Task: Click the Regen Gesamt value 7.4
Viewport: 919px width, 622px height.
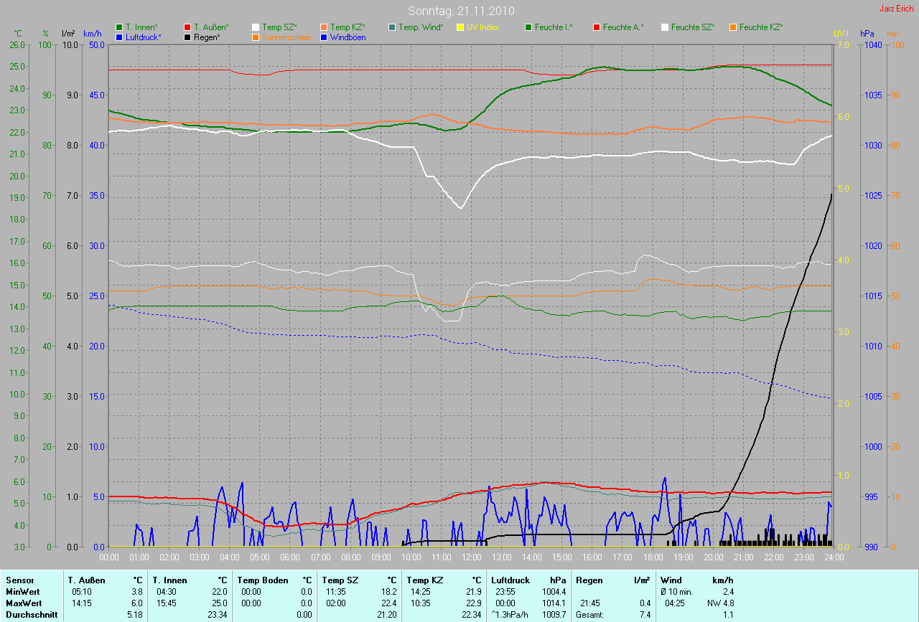Action: (644, 615)
